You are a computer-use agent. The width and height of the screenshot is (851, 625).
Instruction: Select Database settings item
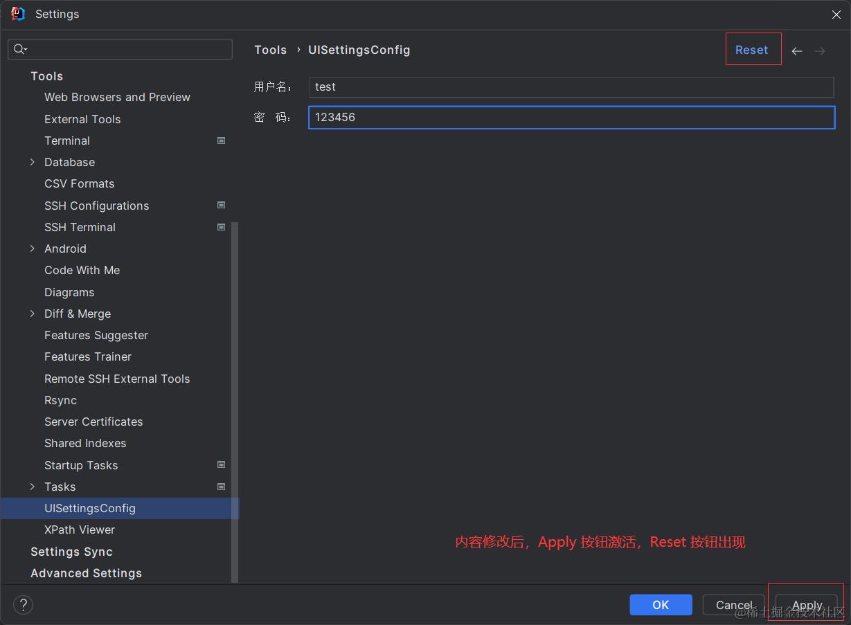[x=69, y=162]
